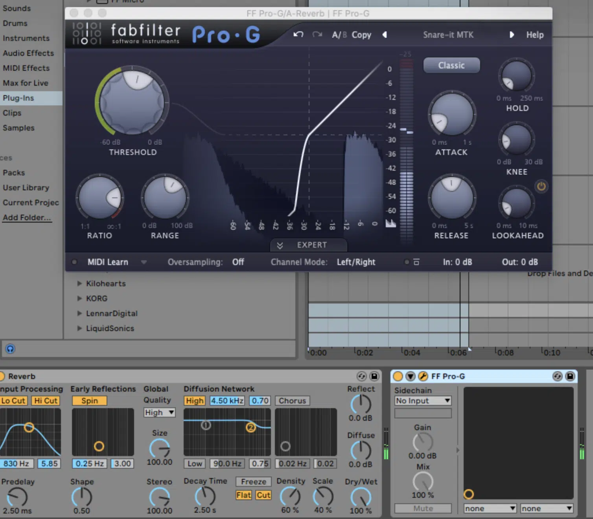This screenshot has width=593, height=519.
Task: Toggle the Lookahead power button
Action: point(541,186)
